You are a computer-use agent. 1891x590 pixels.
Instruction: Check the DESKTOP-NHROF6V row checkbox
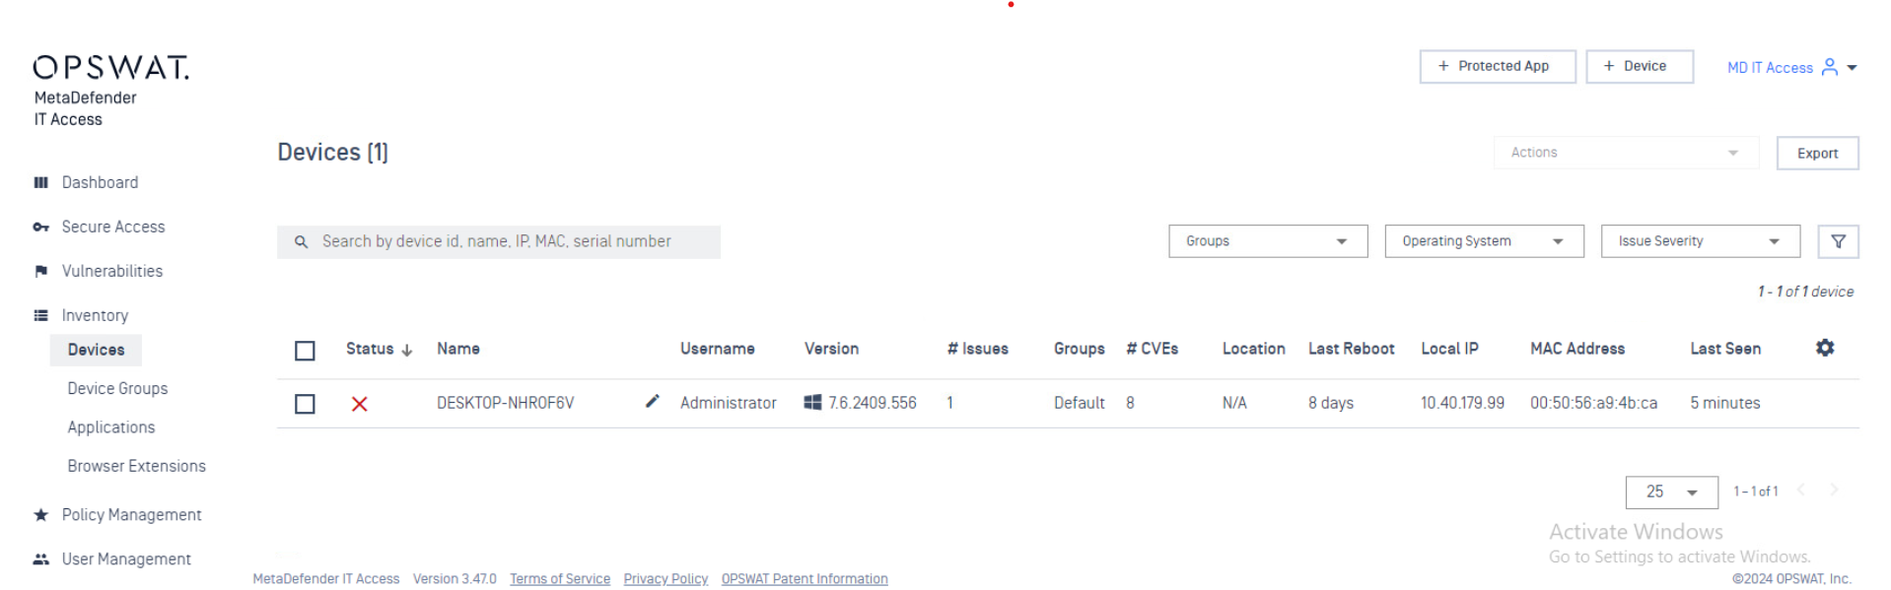(305, 404)
